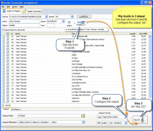Screen dimensions: 153x131
Task: Open the Action menu
Action: pos(15,7)
